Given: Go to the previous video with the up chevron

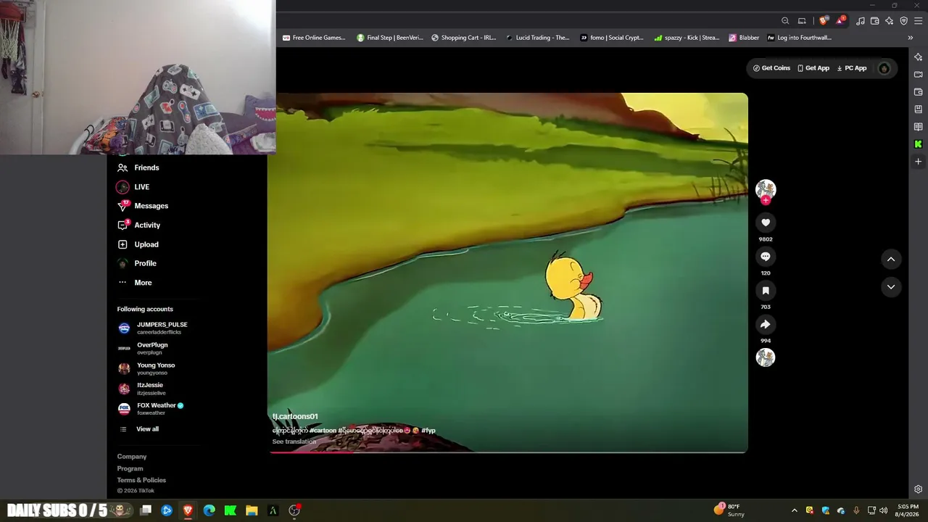Looking at the screenshot, I should pyautogui.click(x=891, y=260).
